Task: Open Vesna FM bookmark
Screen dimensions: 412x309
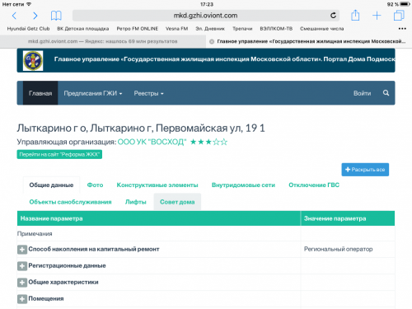Action: point(176,29)
